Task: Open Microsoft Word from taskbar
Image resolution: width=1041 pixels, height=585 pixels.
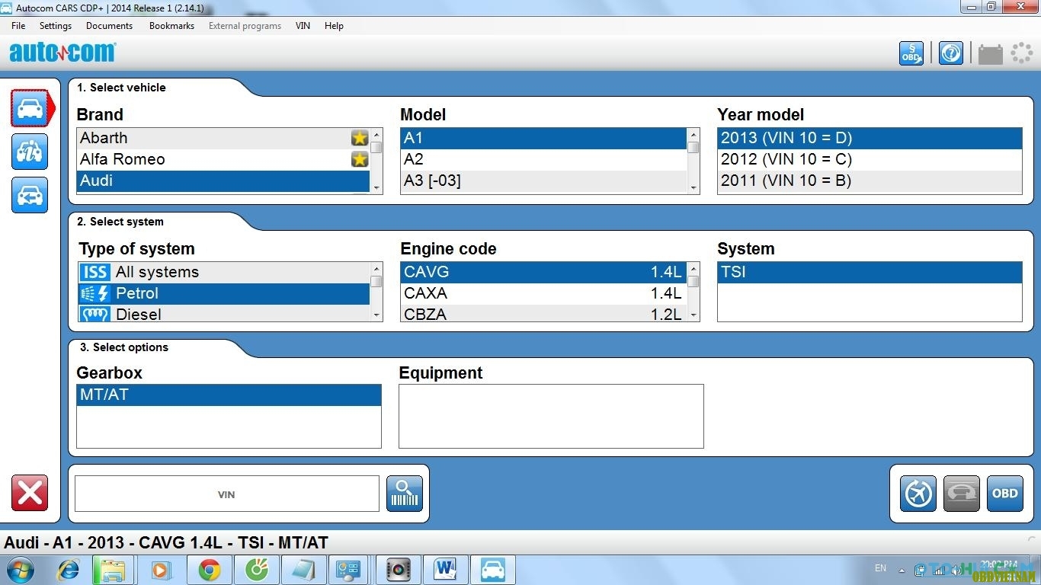Action: point(445,570)
